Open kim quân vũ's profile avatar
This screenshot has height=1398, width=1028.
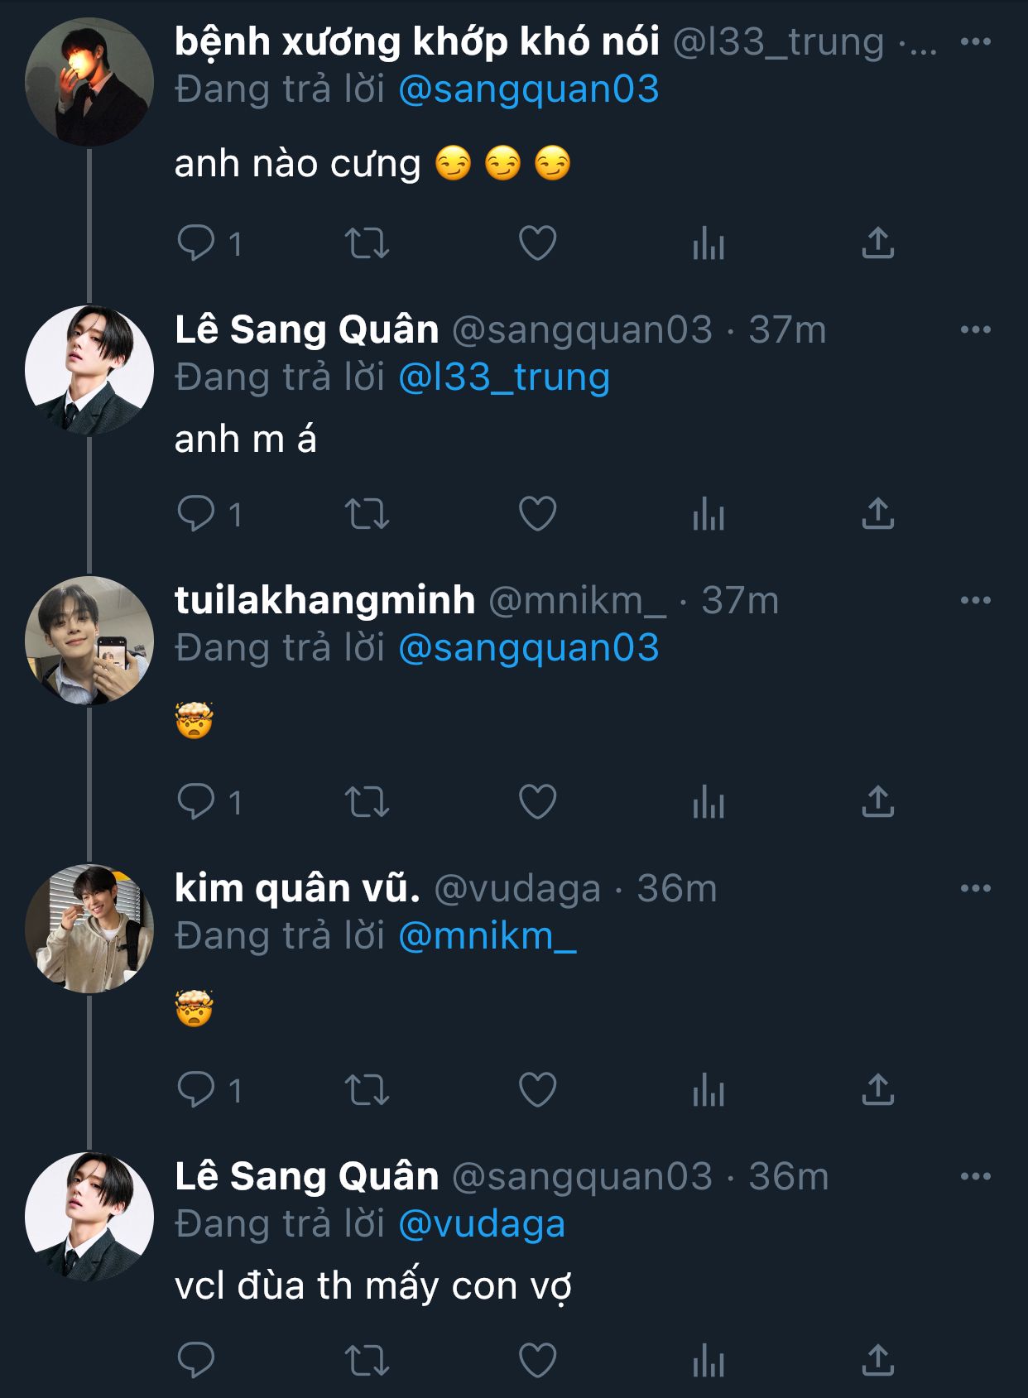(x=89, y=929)
